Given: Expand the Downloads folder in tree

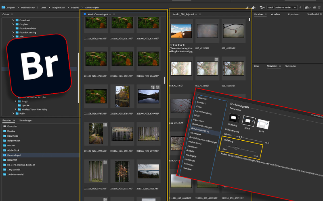Looking at the screenshot, I should (13, 20).
